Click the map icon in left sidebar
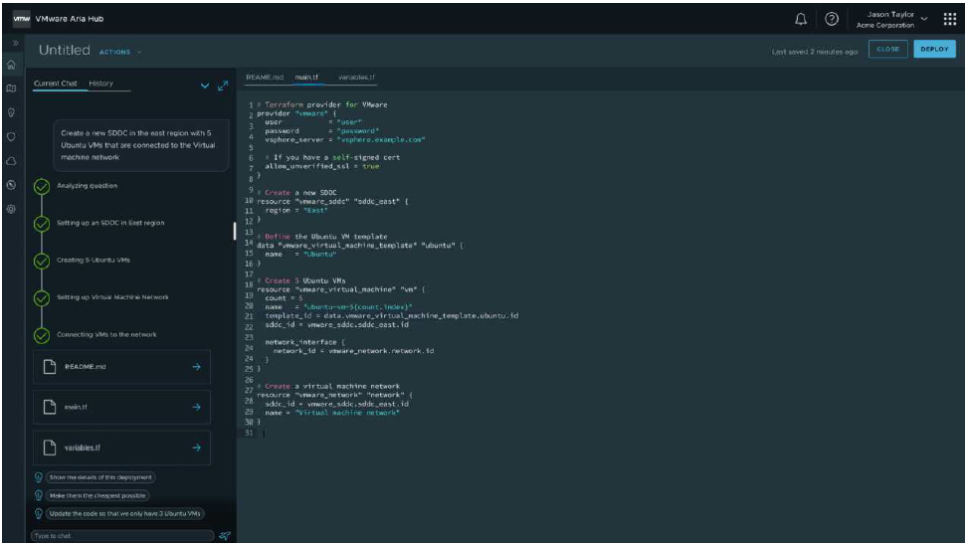Viewport: 966px width, 544px height. click(x=11, y=90)
